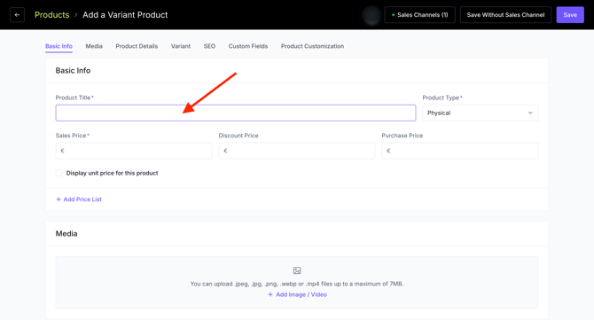This screenshot has height=320, width=594.
Task: Open the Sales Channels (1) menu
Action: 419,15
